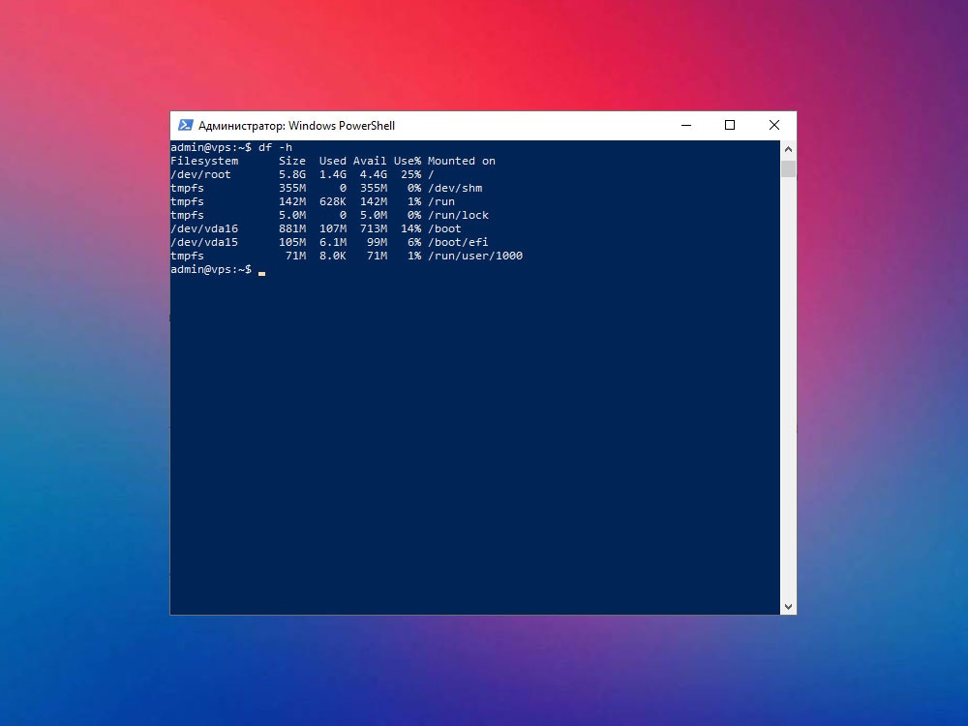Click the 'Mounted on' column header
This screenshot has height=726, width=968.
point(462,161)
